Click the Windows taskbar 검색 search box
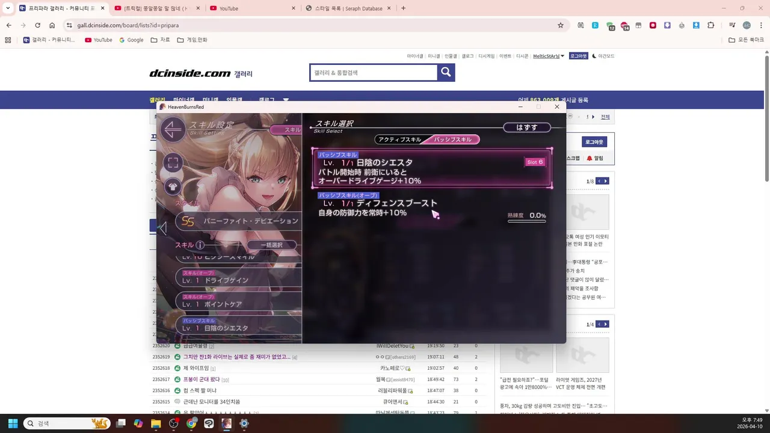770x433 pixels. [67, 423]
